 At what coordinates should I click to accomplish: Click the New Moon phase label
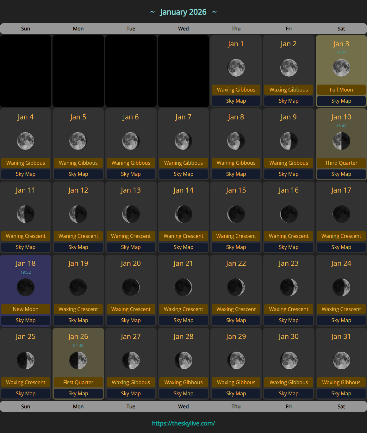tap(26, 309)
